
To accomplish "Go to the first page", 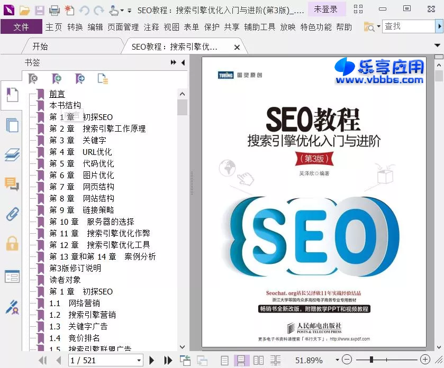I will [43, 360].
